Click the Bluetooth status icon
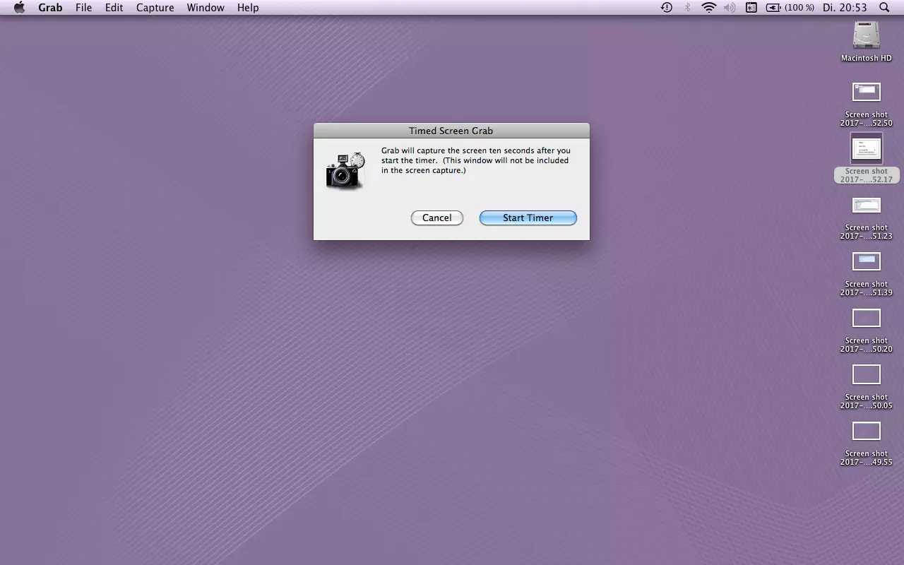Screen dimensions: 904x565 688,8
